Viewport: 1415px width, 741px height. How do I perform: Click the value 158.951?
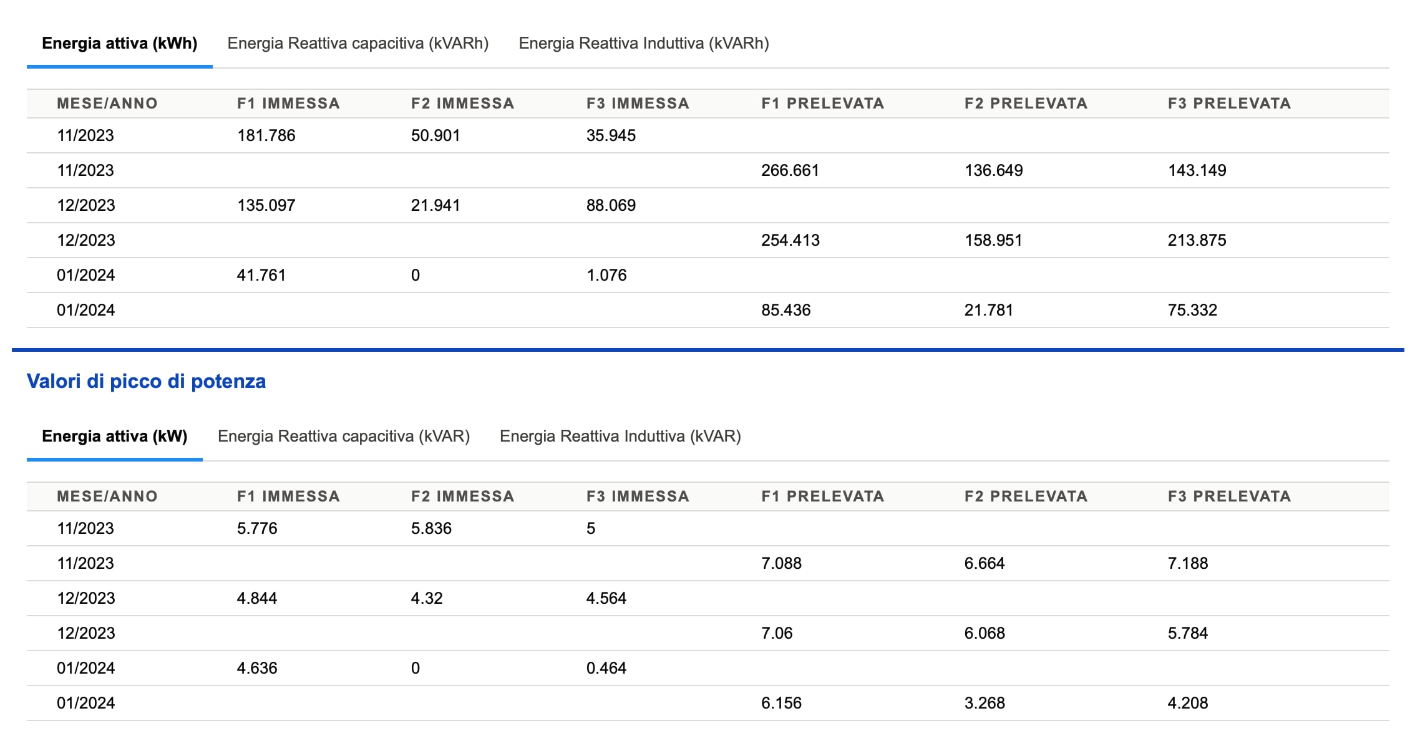pyautogui.click(x=993, y=240)
